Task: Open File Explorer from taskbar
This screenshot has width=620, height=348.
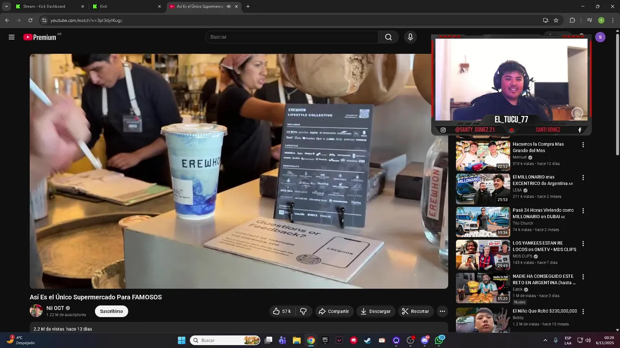Action: tap(296, 340)
